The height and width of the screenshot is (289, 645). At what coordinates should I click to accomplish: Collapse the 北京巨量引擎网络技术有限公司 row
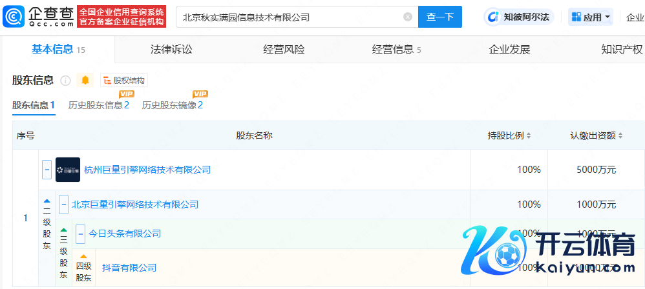(63, 204)
